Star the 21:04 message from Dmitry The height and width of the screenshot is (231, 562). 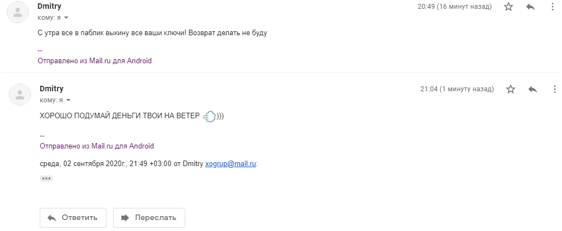click(x=510, y=89)
